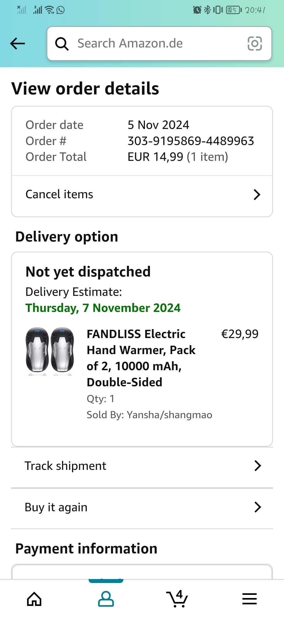Open FANDLISS Electric Hand Warmer product title

click(x=141, y=358)
